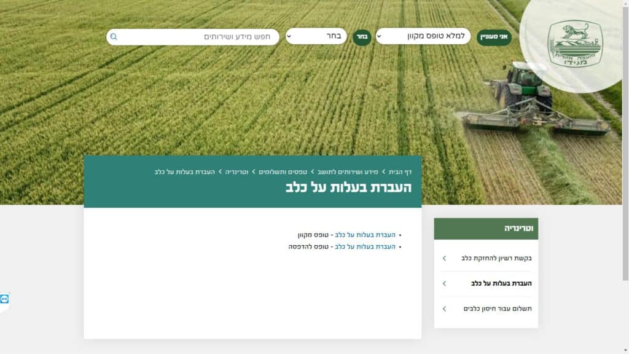Click the page vertical scrollbar
The width and height of the screenshot is (629, 354).
625,177
